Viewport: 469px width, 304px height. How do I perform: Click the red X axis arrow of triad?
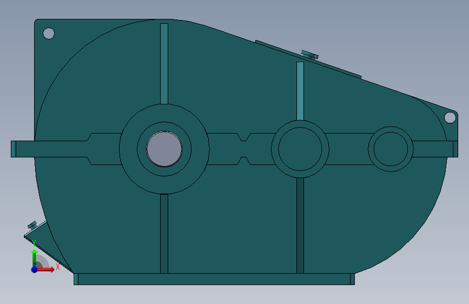(46, 269)
